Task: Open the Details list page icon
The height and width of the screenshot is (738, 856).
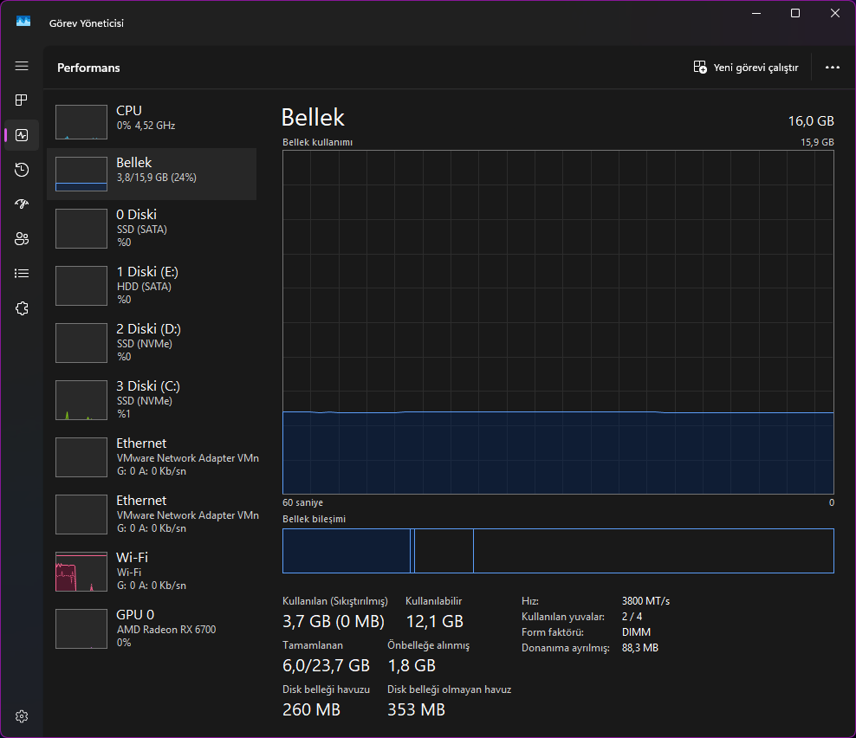Action: (22, 274)
